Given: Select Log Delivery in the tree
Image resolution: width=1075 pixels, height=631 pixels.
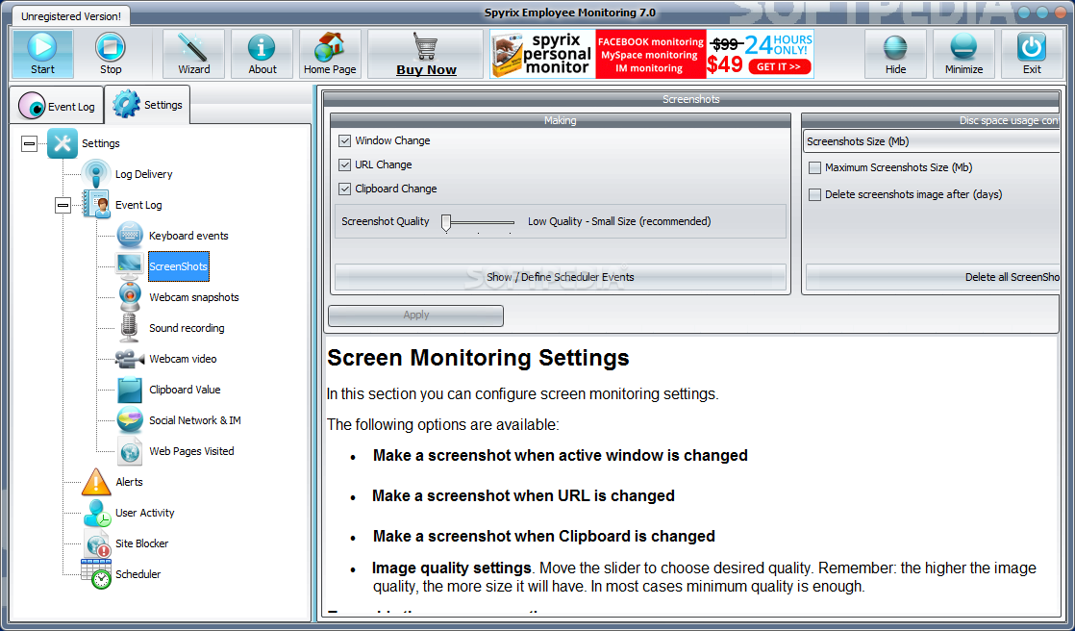Looking at the screenshot, I should pyautogui.click(x=144, y=174).
